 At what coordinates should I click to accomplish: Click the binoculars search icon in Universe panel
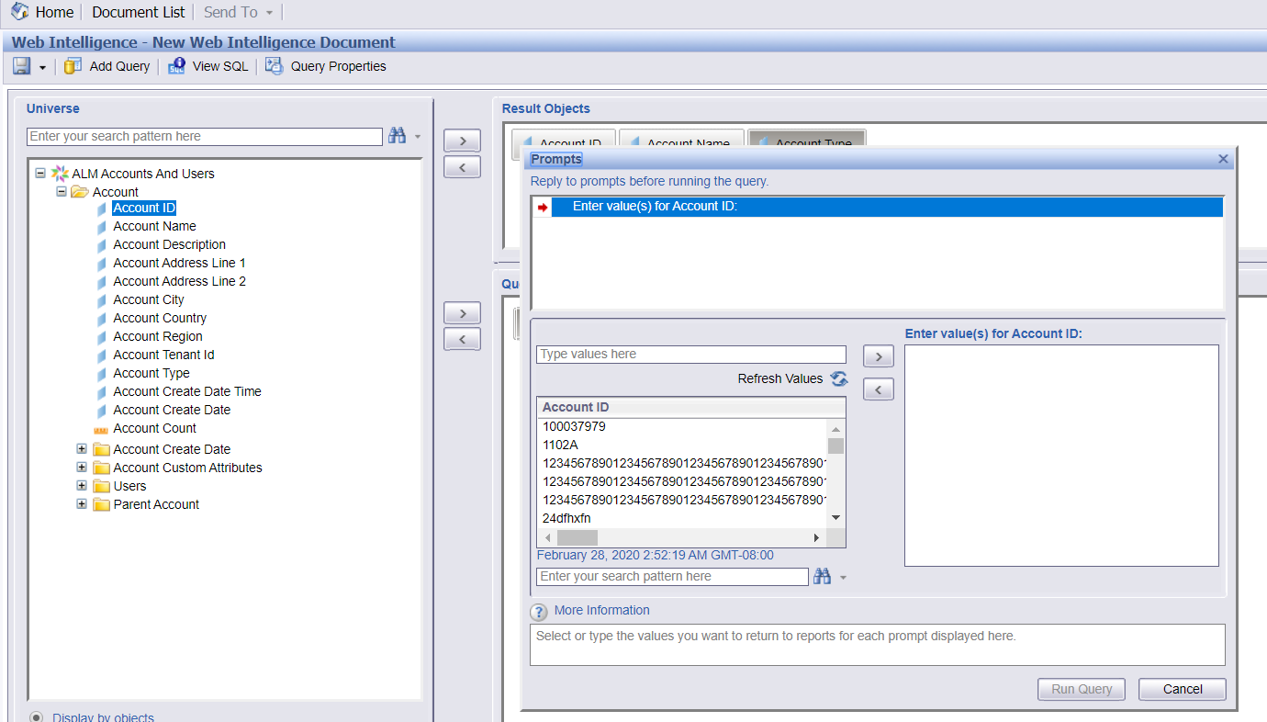tap(397, 136)
